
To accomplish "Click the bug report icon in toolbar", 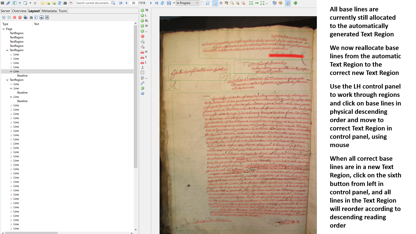I will point(295,3).
